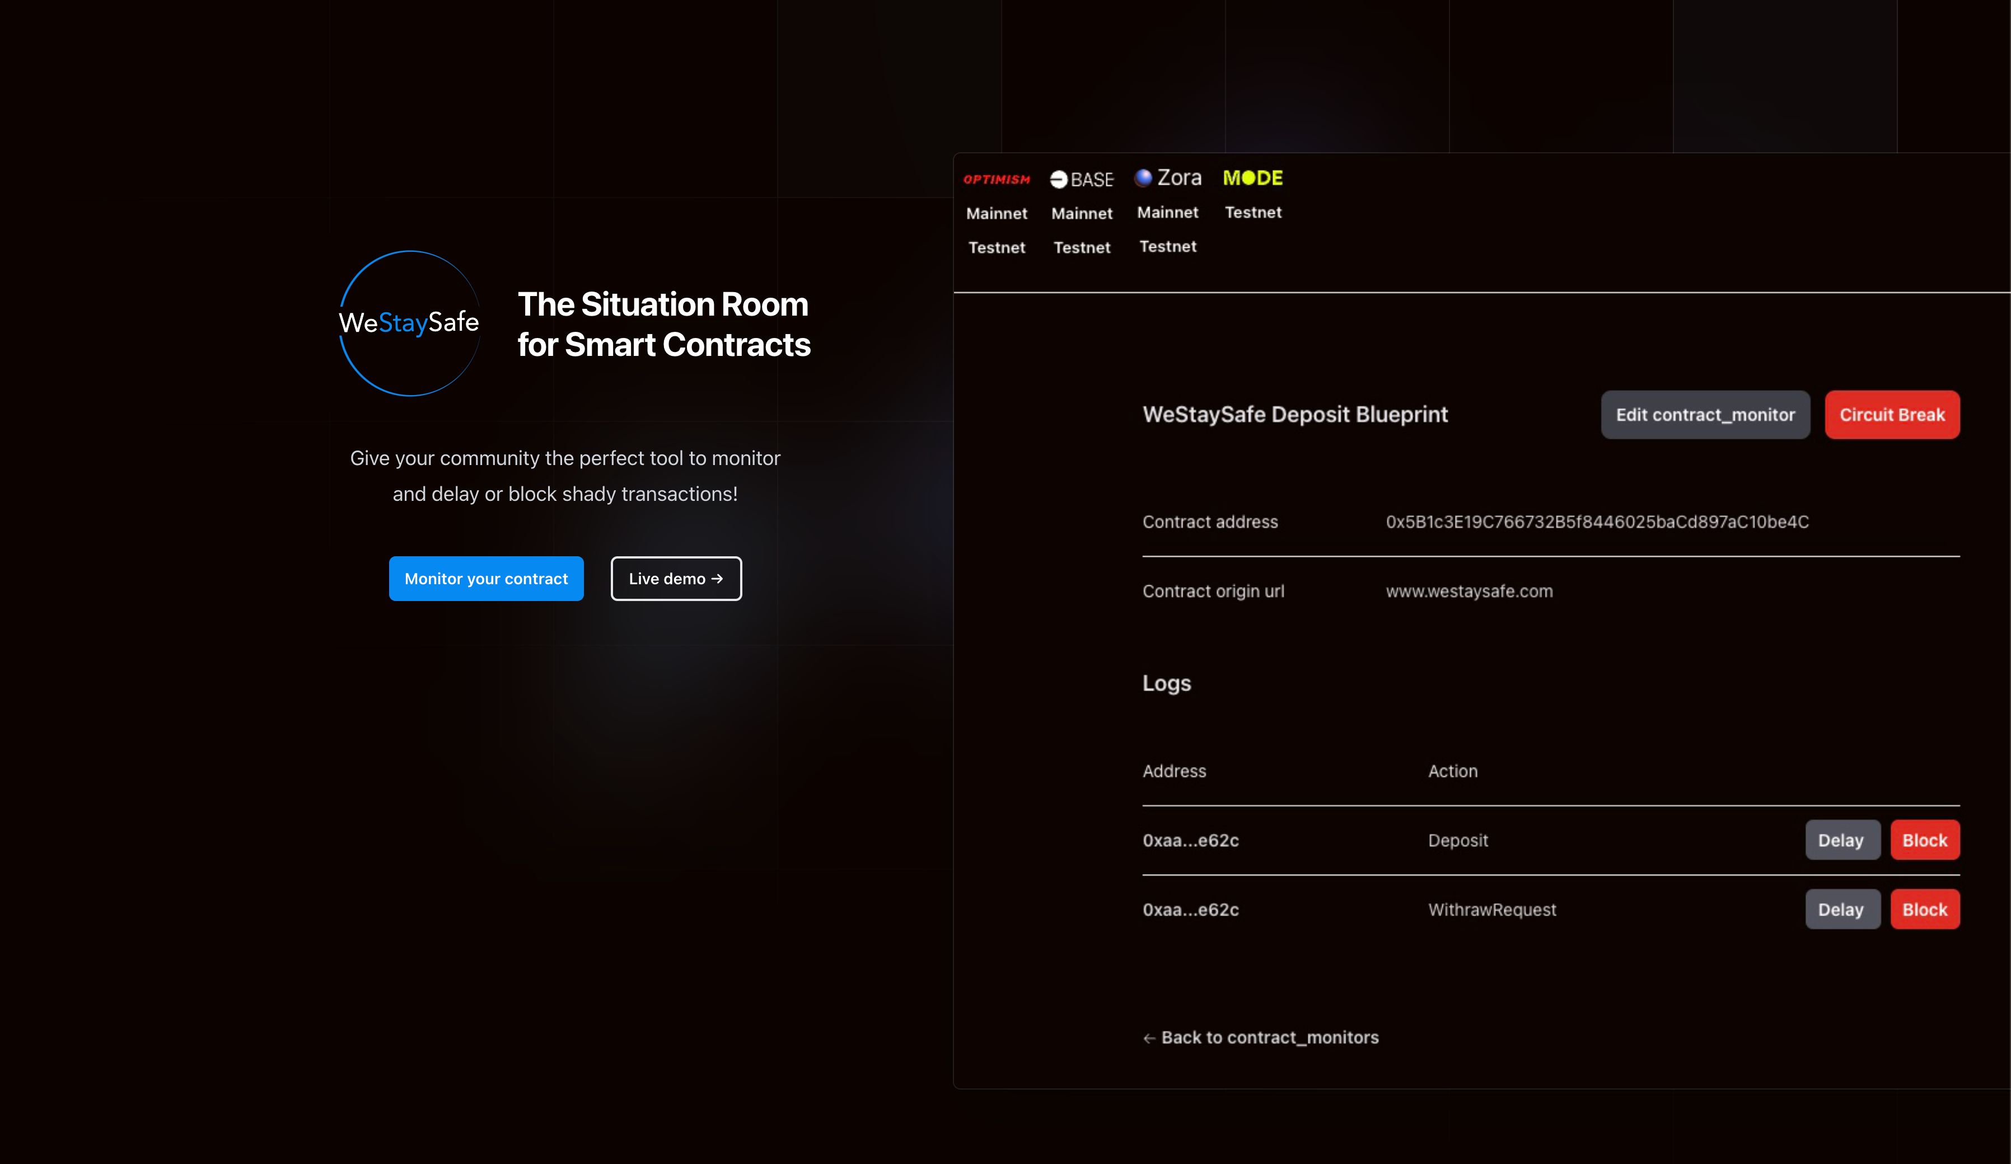Click address 0xaa...e62c in Deposit row

pos(1191,840)
